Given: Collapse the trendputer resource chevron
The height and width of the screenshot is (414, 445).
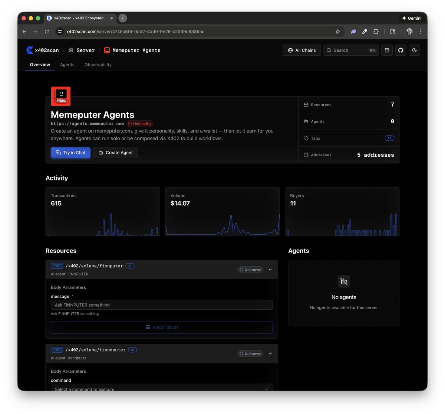Looking at the screenshot, I should click(x=270, y=353).
